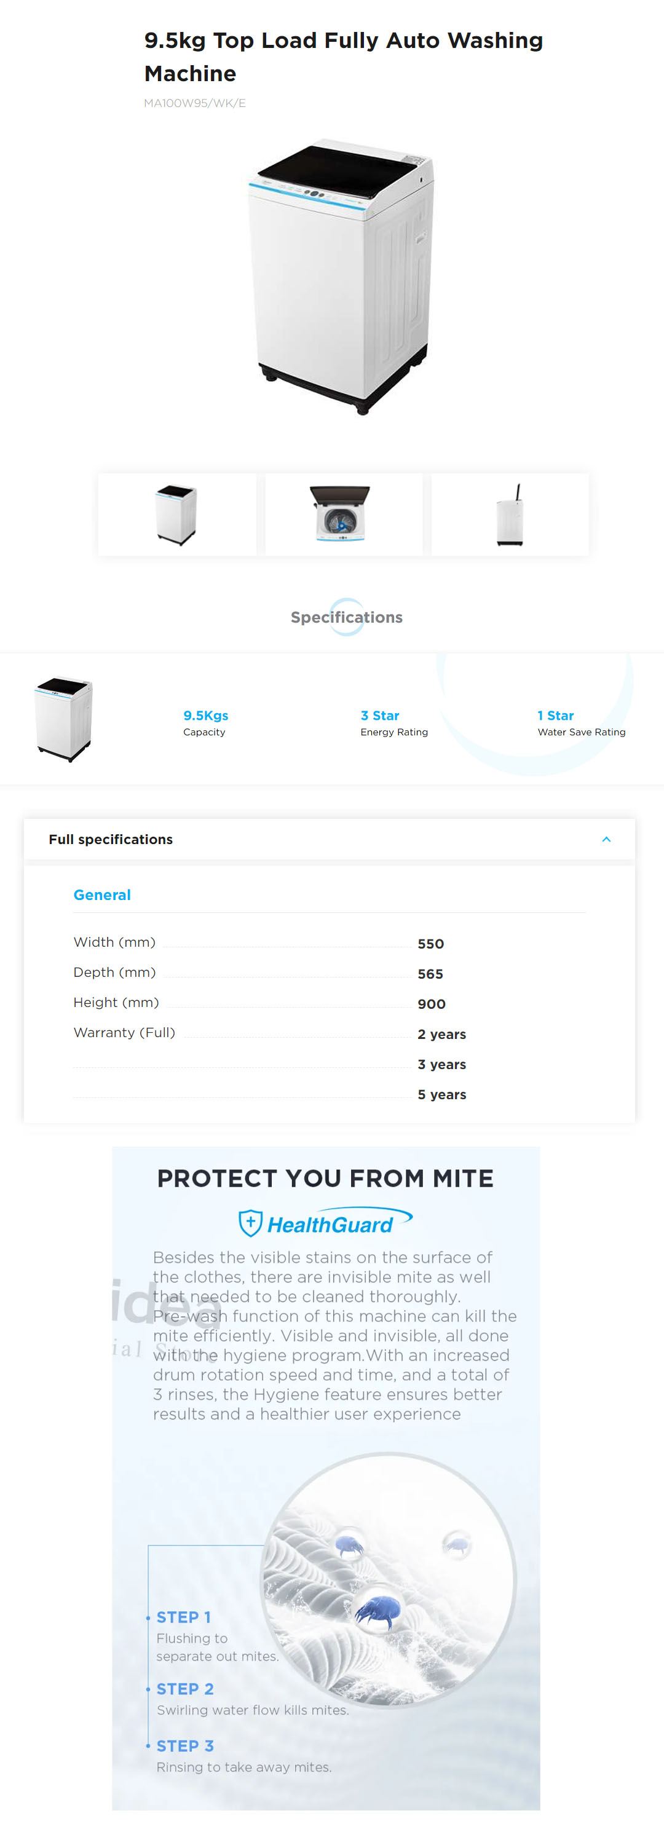Click the 1 Star Water Save Rating
The image size is (664, 1840).
tap(580, 722)
